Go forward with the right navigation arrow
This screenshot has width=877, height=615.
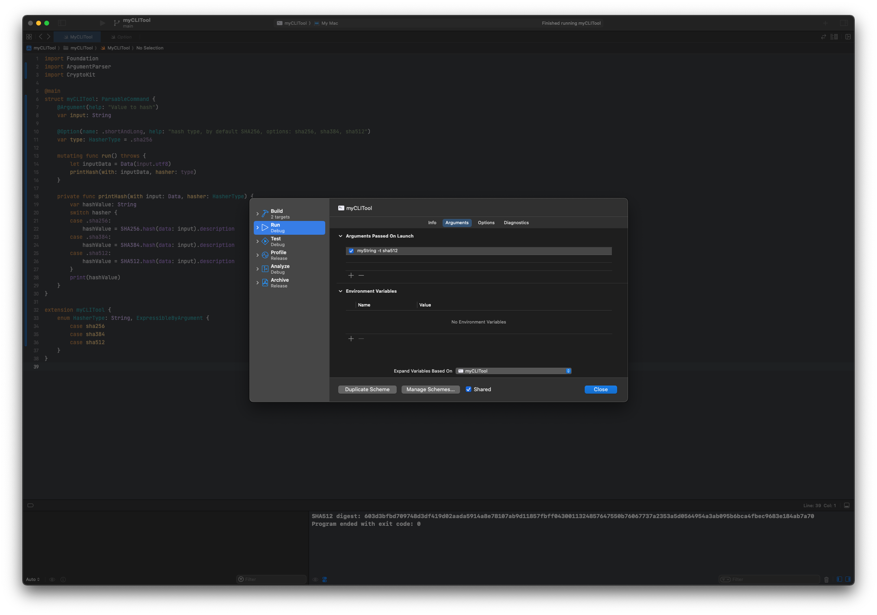click(x=49, y=36)
